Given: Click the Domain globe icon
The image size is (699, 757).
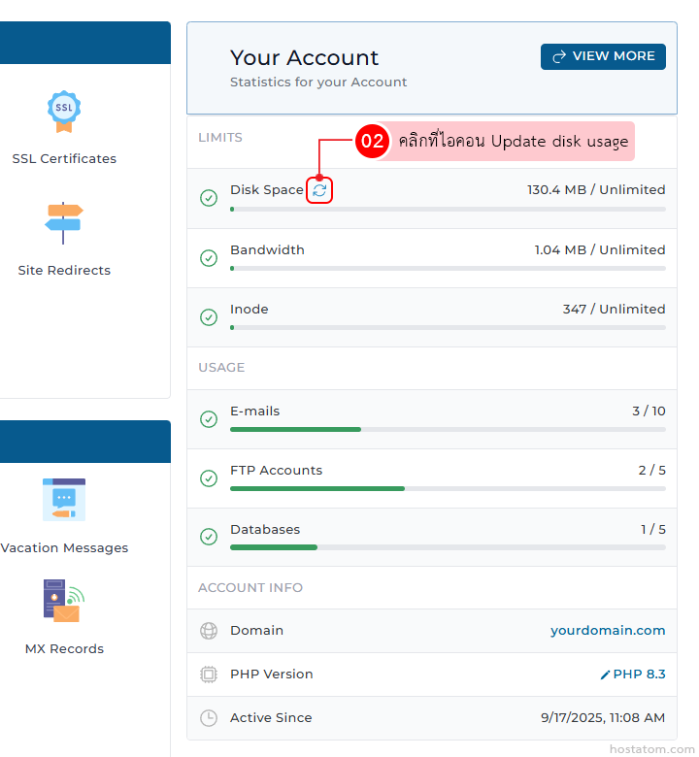Looking at the screenshot, I should tap(209, 631).
